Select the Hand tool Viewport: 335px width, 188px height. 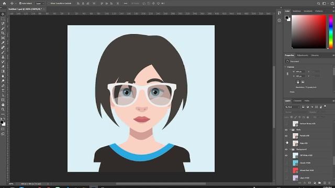tap(3, 104)
